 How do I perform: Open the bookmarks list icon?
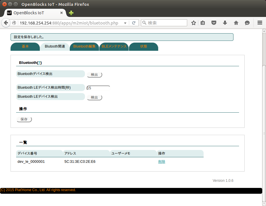pyautogui.click(x=203, y=23)
